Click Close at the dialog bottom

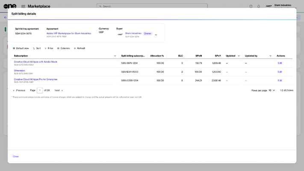click(16, 156)
